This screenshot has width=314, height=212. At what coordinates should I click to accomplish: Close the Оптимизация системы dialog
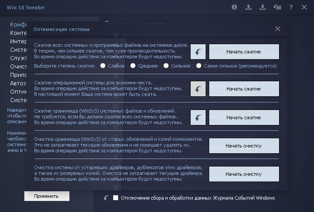pyautogui.click(x=278, y=29)
